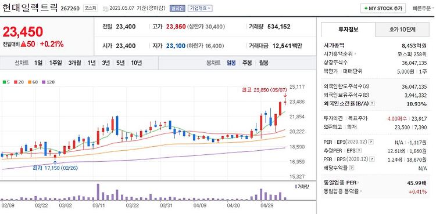Screen dimensions: 436x214
Task: Click orange 60-day moving average legend marker
Action: click(x=30, y=82)
